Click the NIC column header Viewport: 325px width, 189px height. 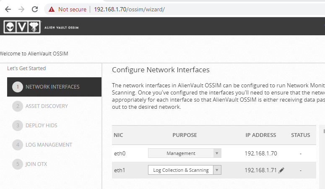click(x=118, y=135)
